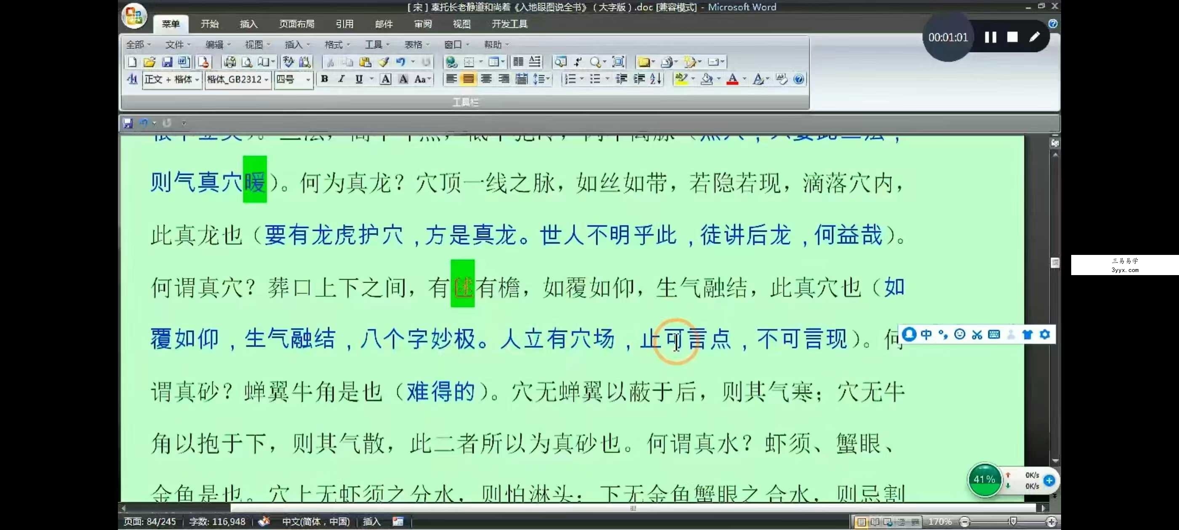Image resolution: width=1179 pixels, height=530 pixels.
Task: Click the 41% memory accelerator ball
Action: click(984, 479)
